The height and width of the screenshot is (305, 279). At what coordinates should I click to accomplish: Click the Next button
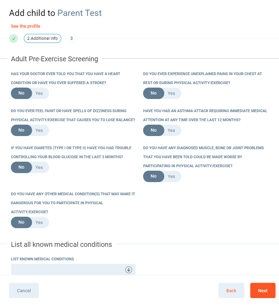[263, 290]
